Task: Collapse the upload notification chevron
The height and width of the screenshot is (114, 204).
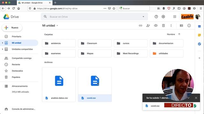Action: click(x=188, y=98)
